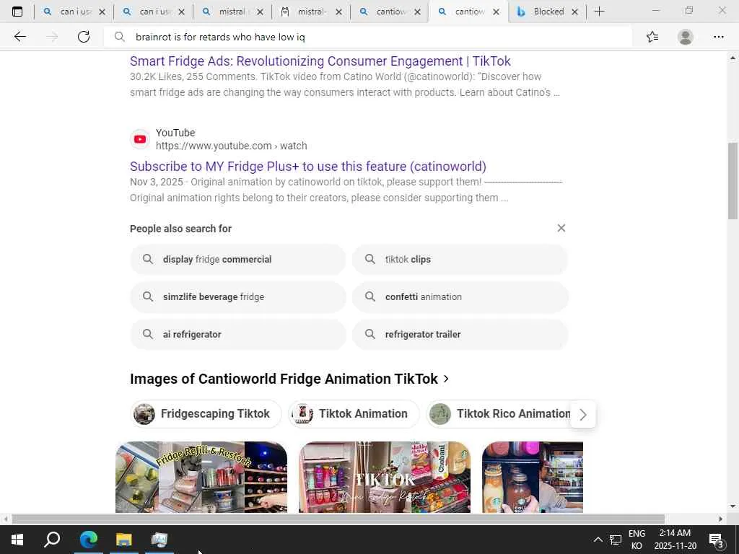This screenshot has width=739, height=554.
Task: Open Images of Cantioworld Fridge Animation TikTok
Action: pyautogui.click(x=289, y=379)
